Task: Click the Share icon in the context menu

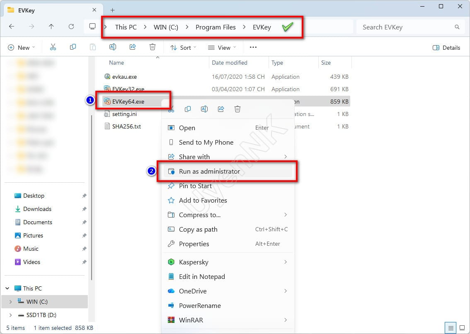Action: (x=221, y=109)
